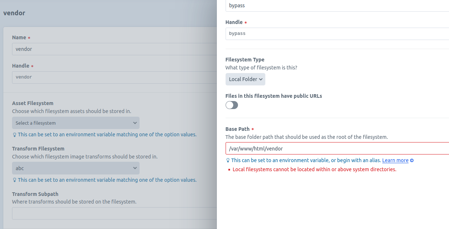The height and width of the screenshot is (229, 449).
Task: Click the 'Filesystem Type' label
Action: pos(245,60)
